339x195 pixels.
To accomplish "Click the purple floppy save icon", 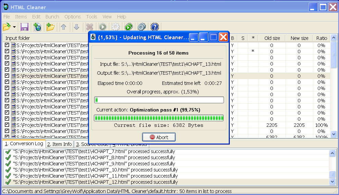I will (24, 27).
